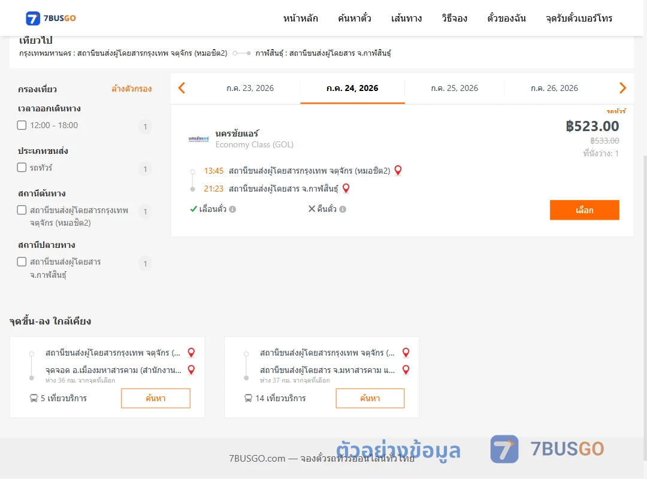Click bus icon beside 5 เที่ยวบริการ
This screenshot has width=647, height=479.
34,398
